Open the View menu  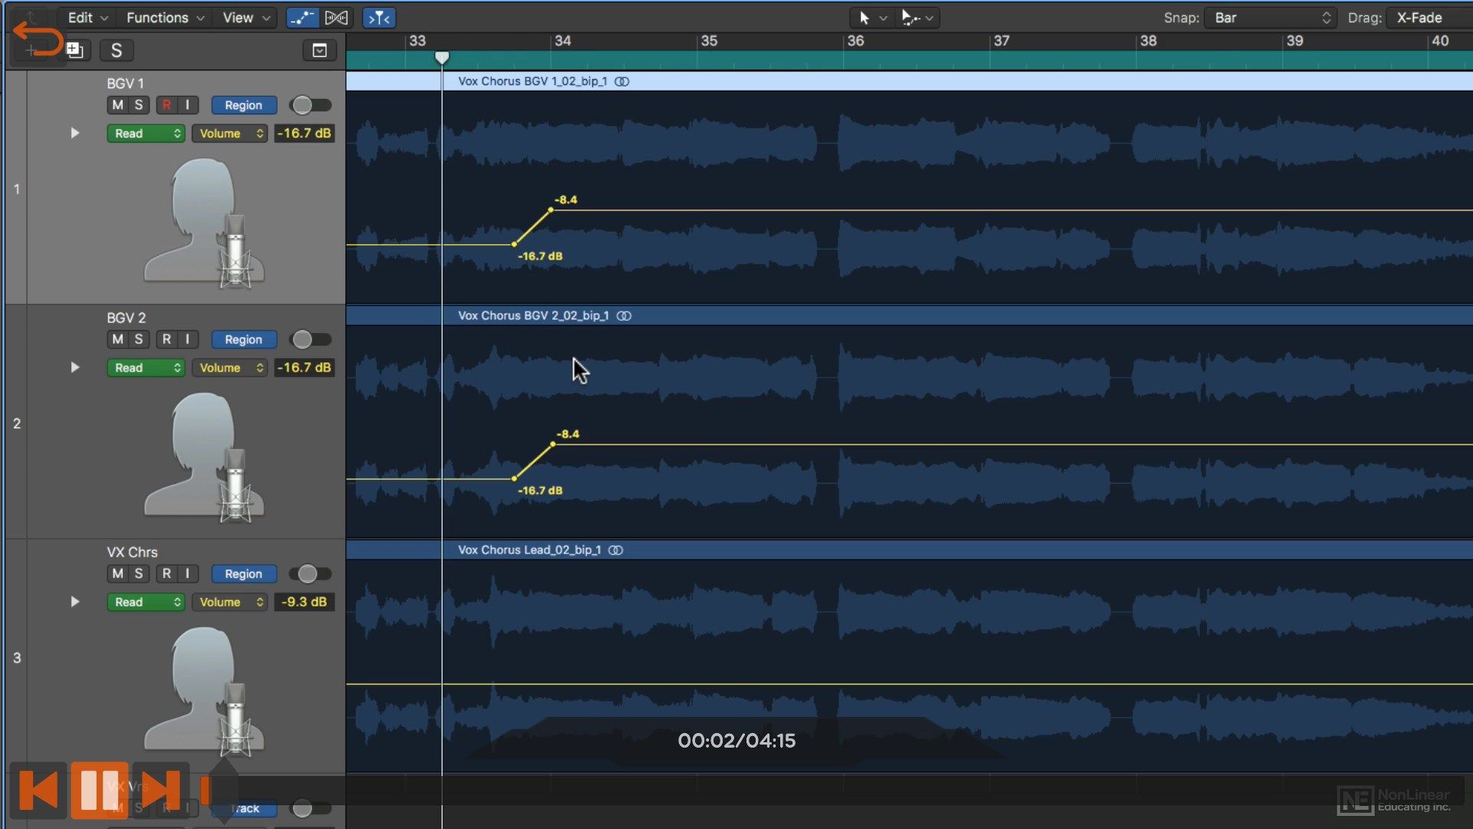pyautogui.click(x=244, y=17)
